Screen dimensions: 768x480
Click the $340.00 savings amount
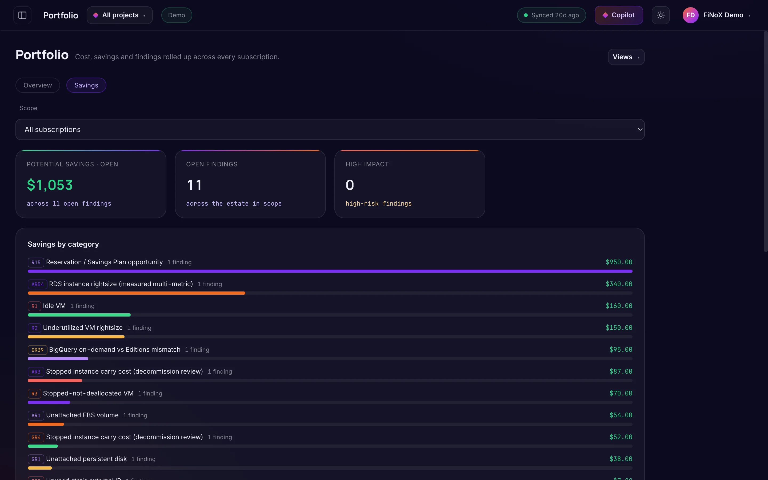(x=618, y=284)
